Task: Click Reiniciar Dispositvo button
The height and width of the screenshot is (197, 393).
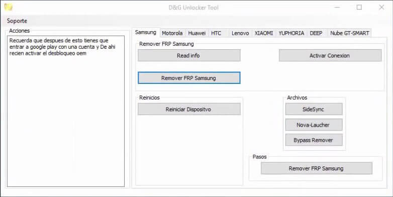Action: [x=189, y=109]
